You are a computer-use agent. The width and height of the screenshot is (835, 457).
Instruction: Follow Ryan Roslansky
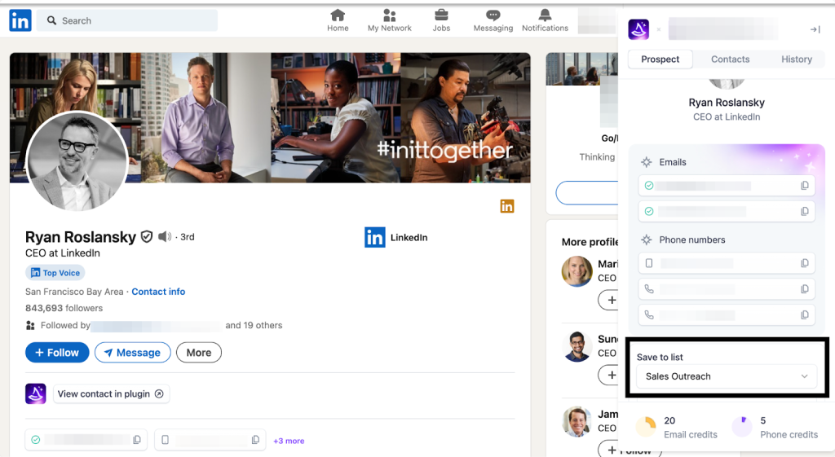[x=57, y=353]
